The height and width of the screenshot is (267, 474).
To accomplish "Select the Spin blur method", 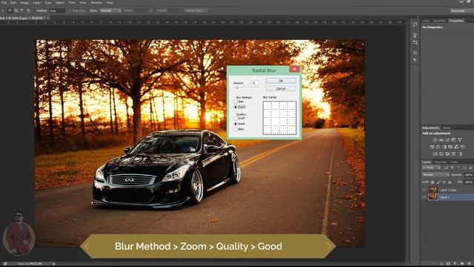I will 236,102.
